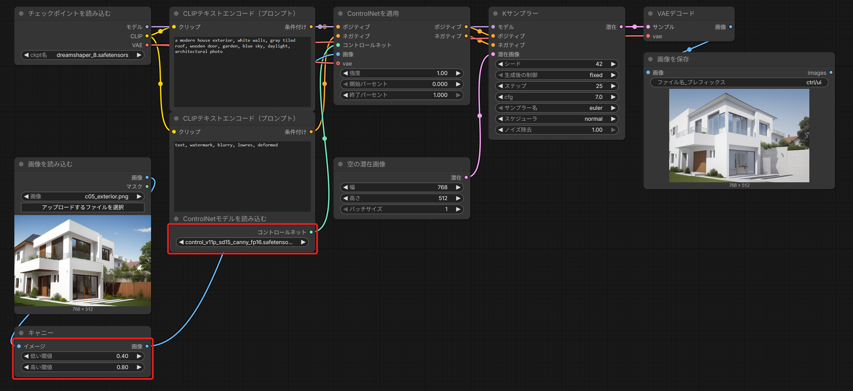Viewport: 853px width, 391px height.
Task: Click the キャニー node collapse dot
Action: click(x=21, y=333)
